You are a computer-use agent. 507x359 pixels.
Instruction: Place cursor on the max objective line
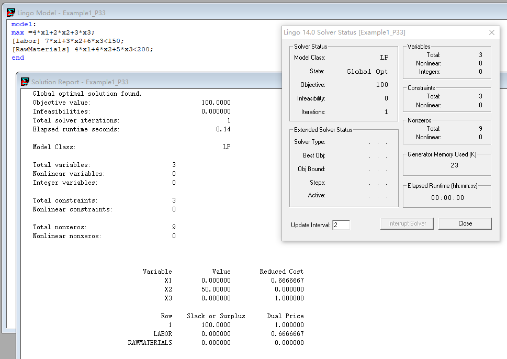pyautogui.click(x=53, y=32)
